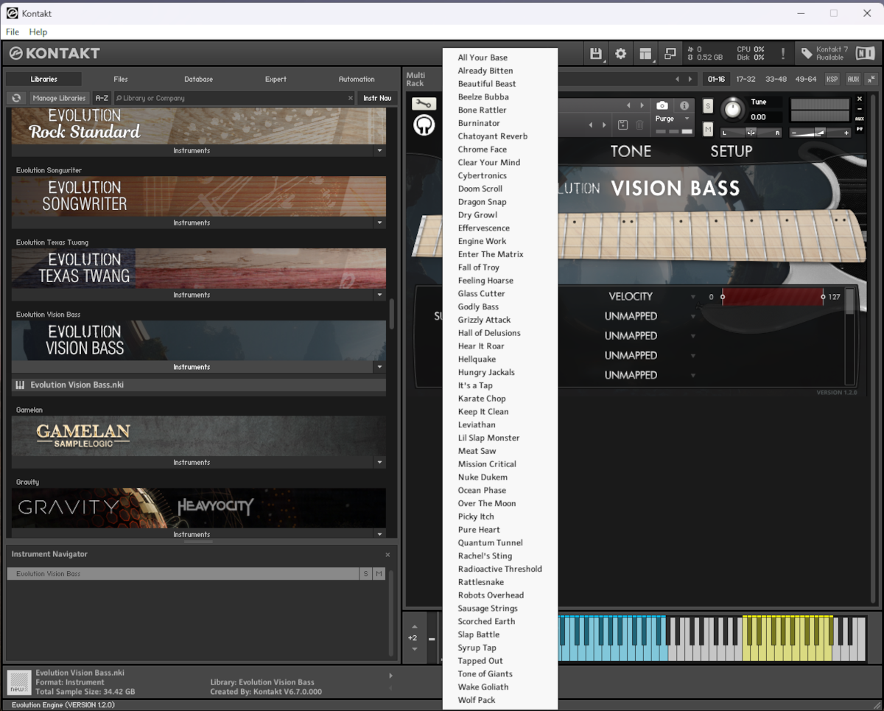This screenshot has height=711, width=884.
Task: Open the Help menu
Action: pyautogui.click(x=38, y=32)
